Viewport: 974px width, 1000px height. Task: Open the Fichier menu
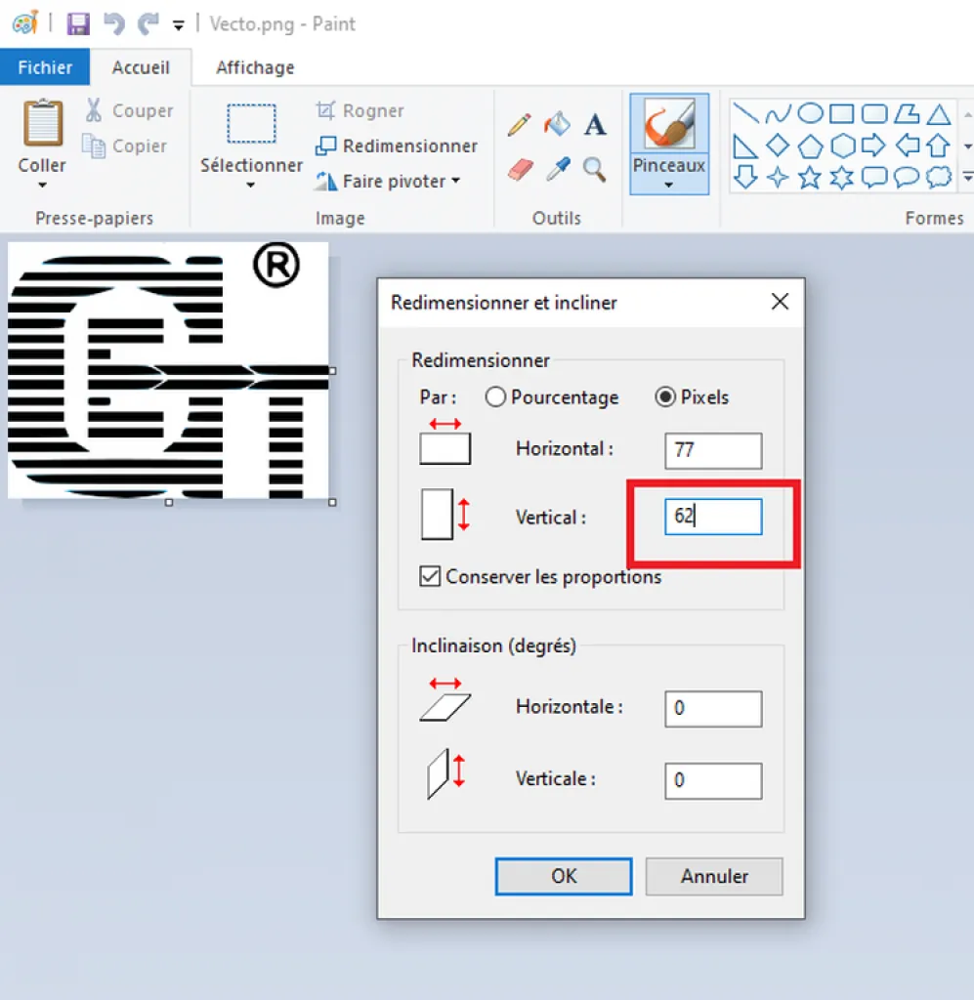point(45,67)
